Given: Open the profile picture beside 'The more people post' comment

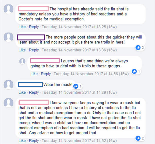Looking at the screenshot, I should [8, 37].
